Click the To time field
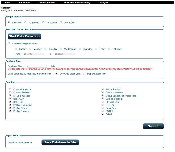The height and width of the screenshot is (152, 175). (65, 54)
